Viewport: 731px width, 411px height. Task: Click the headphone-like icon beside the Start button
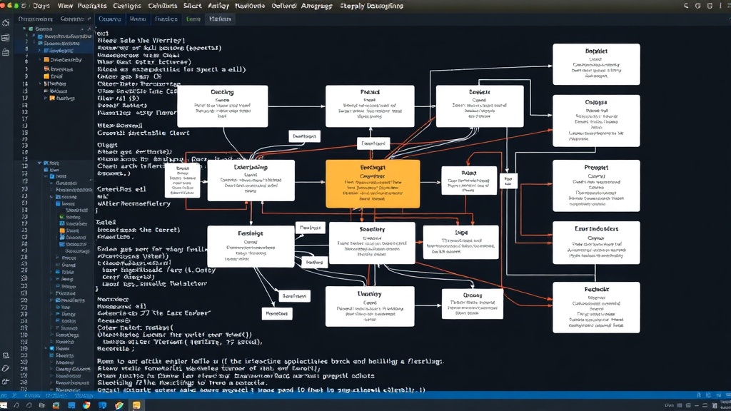pyautogui.click(x=16, y=405)
